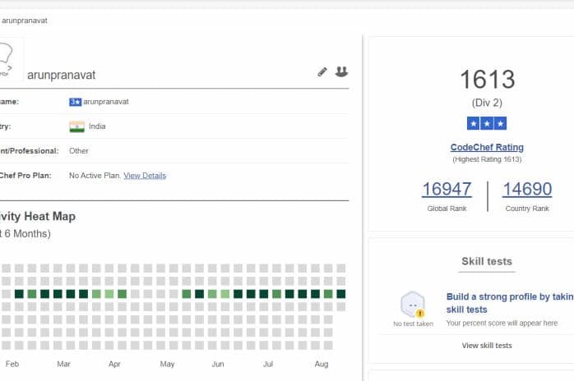This screenshot has height=381, width=574.
Task: Click the May month label on heat map
Action: point(167,365)
